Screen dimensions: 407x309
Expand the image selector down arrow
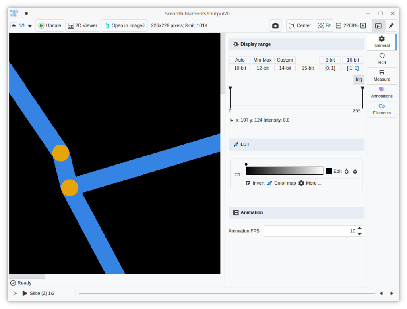point(30,26)
